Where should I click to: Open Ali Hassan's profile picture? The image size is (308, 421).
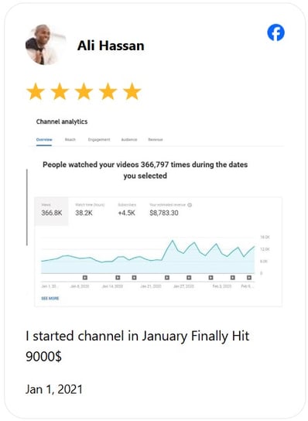pos(46,45)
